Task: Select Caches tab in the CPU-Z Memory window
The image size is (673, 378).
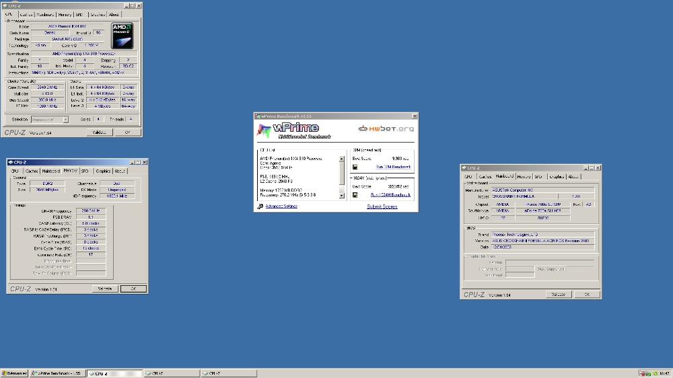Action: [x=32, y=172]
